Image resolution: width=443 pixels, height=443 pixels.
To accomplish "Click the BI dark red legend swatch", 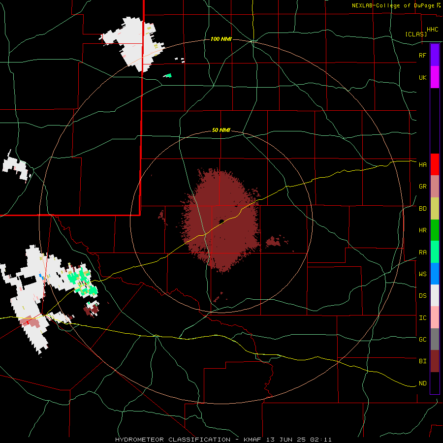I will click(435, 361).
